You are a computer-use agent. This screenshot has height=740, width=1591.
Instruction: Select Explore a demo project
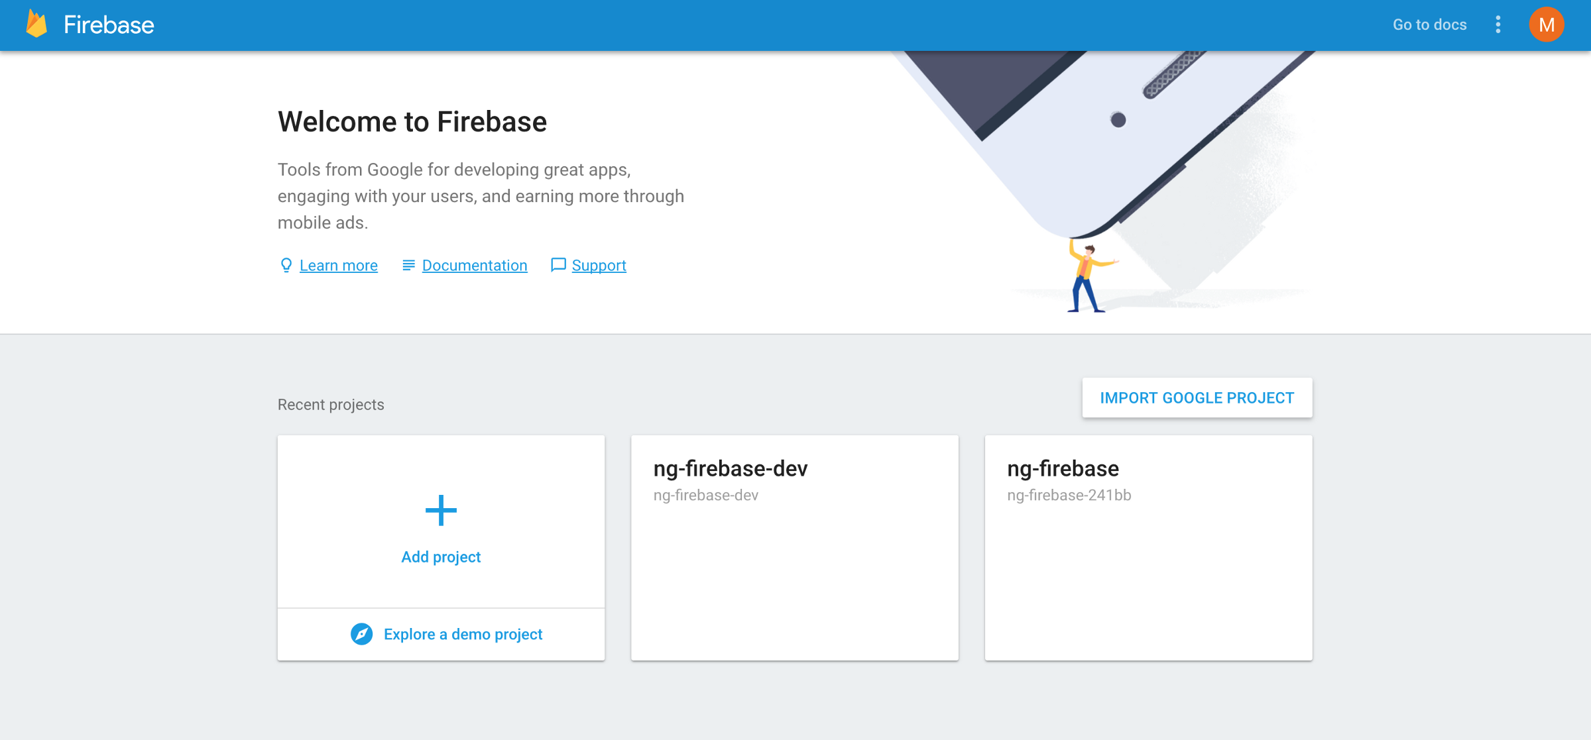coord(463,634)
